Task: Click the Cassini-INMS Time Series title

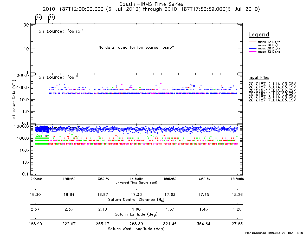Action: (x=151, y=4)
